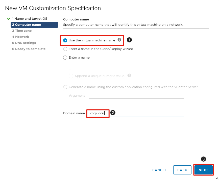Choose the Enter a name radio option

tap(65, 58)
